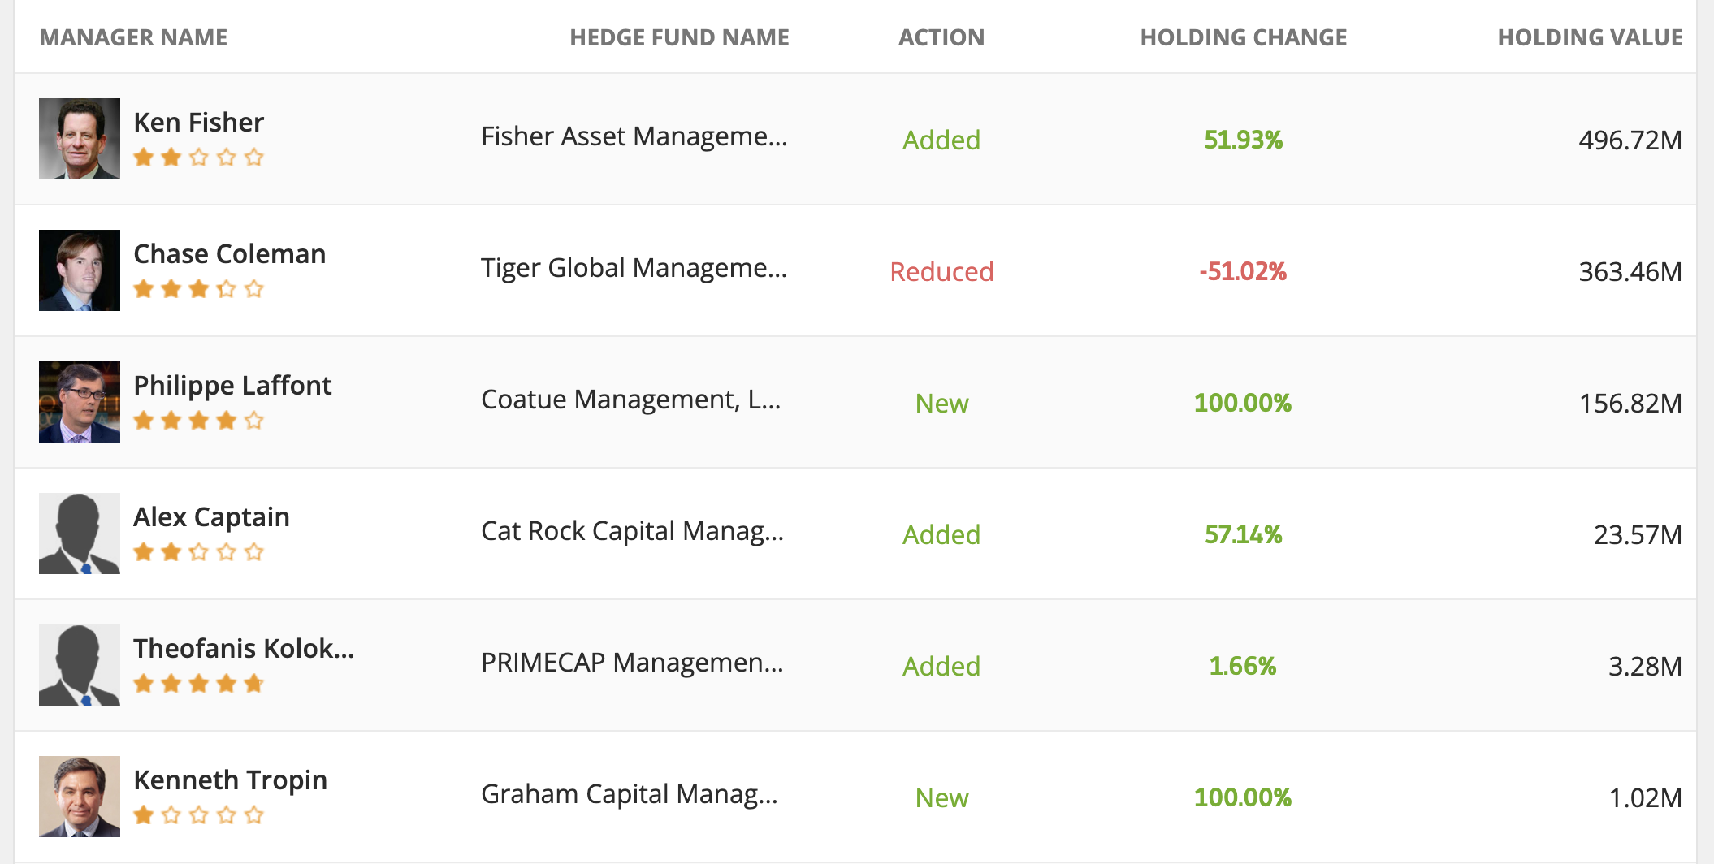Click Alex Captain's star rating
This screenshot has width=1714, height=864.
click(x=199, y=552)
